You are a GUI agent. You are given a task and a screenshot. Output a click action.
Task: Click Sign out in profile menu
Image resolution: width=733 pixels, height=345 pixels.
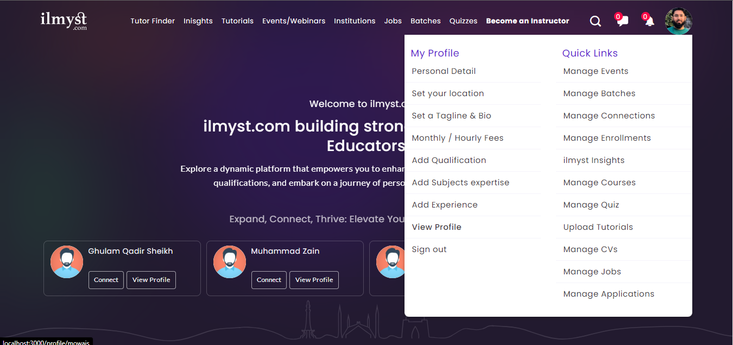[x=429, y=249]
